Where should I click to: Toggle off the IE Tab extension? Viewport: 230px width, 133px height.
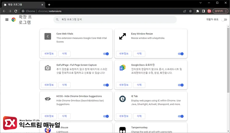click(x=181, y=116)
